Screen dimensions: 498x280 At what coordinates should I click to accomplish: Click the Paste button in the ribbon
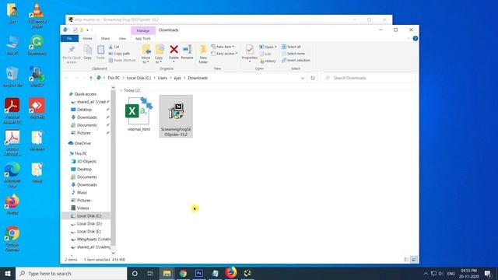(100, 52)
